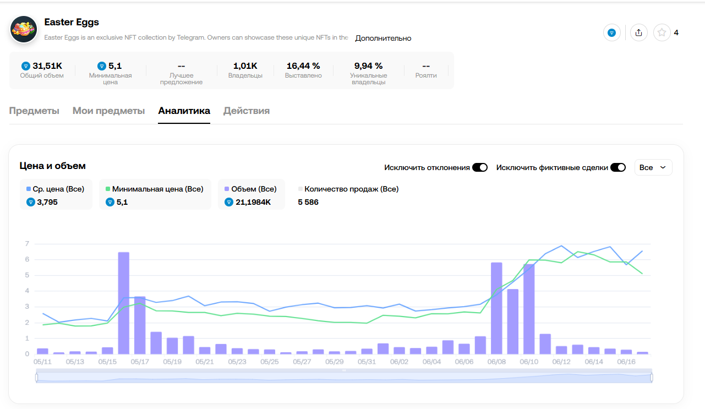Viewport: 705px width, 409px height.
Task: Toggle the Исключить фиктивные сделки switch
Action: [x=618, y=167]
